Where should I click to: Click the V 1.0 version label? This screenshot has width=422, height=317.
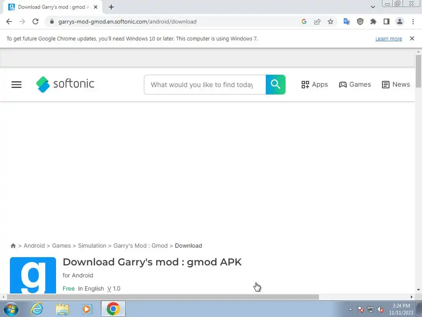pos(114,289)
